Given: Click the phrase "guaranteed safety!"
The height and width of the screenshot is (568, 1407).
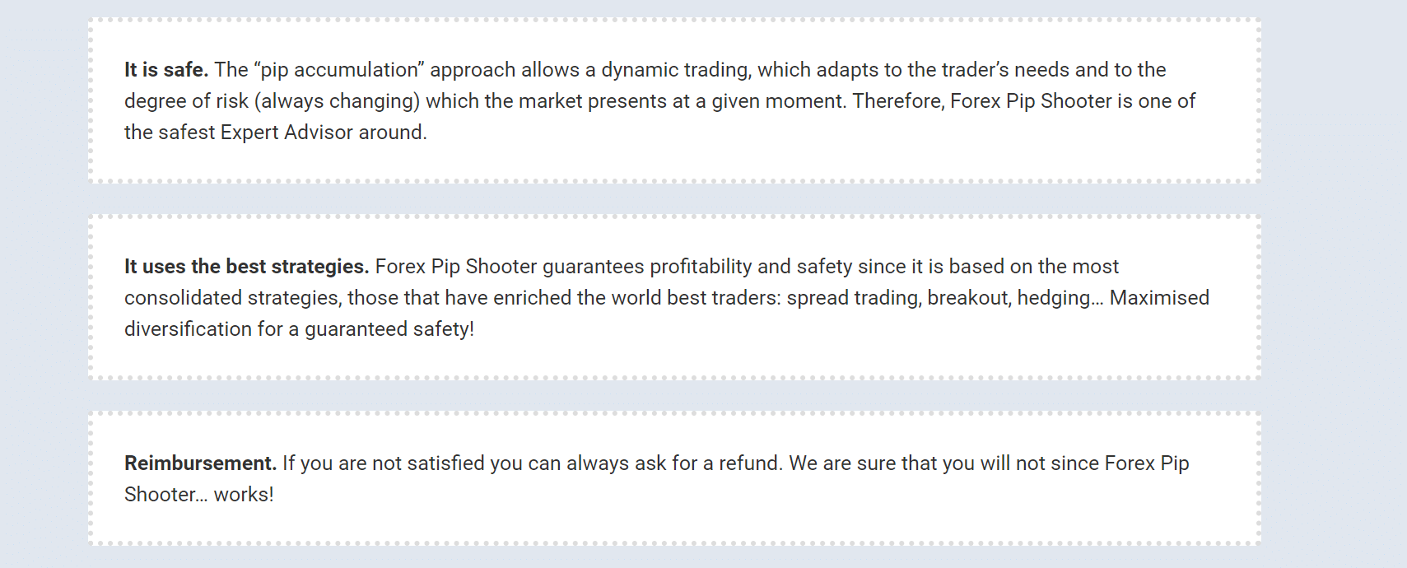Looking at the screenshot, I should [x=389, y=329].
